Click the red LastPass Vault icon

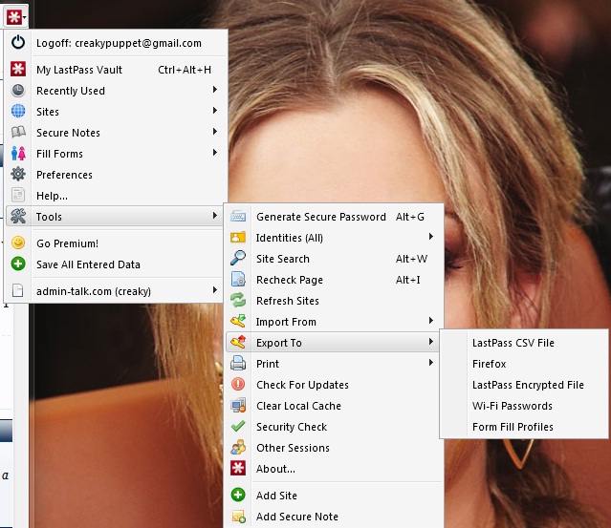(18, 69)
